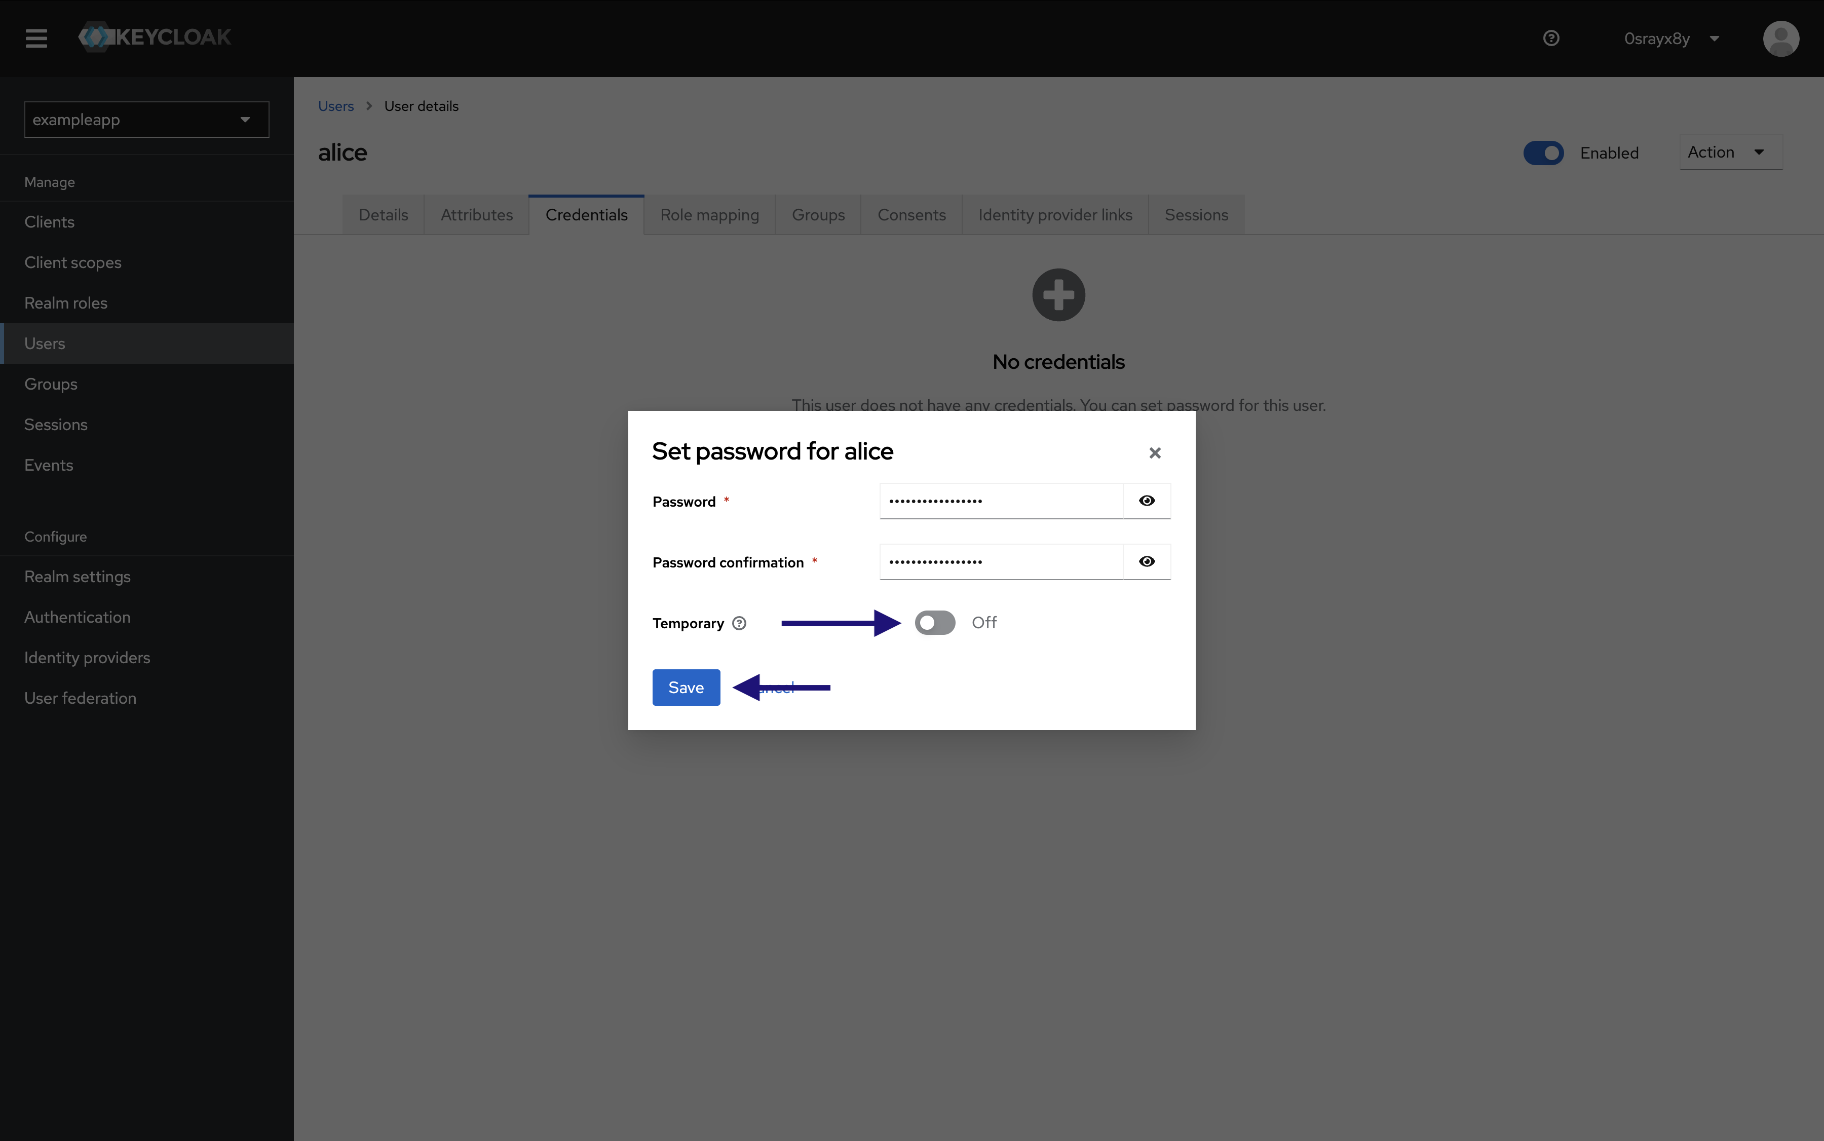Switch to the Consents tab
Image resolution: width=1824 pixels, height=1141 pixels.
(x=911, y=215)
